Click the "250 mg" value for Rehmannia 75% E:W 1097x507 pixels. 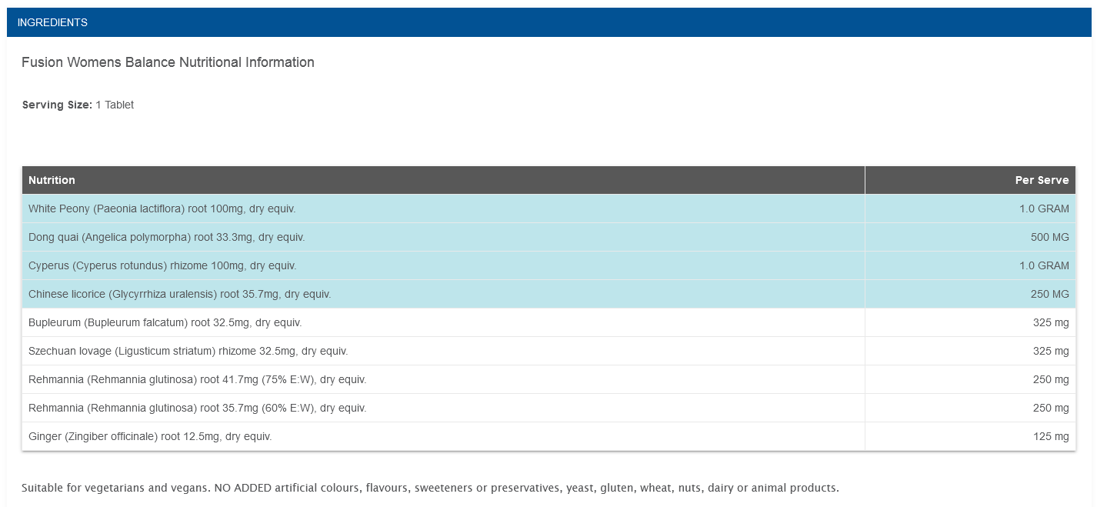(1051, 379)
